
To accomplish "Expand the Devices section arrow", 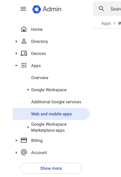I will pyautogui.click(x=16, y=53).
